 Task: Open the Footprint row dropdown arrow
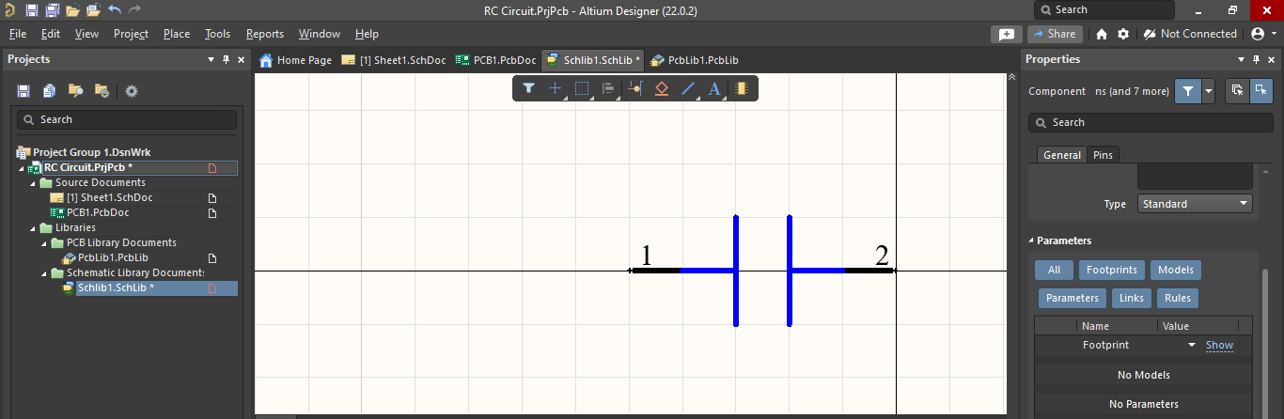pyautogui.click(x=1192, y=346)
